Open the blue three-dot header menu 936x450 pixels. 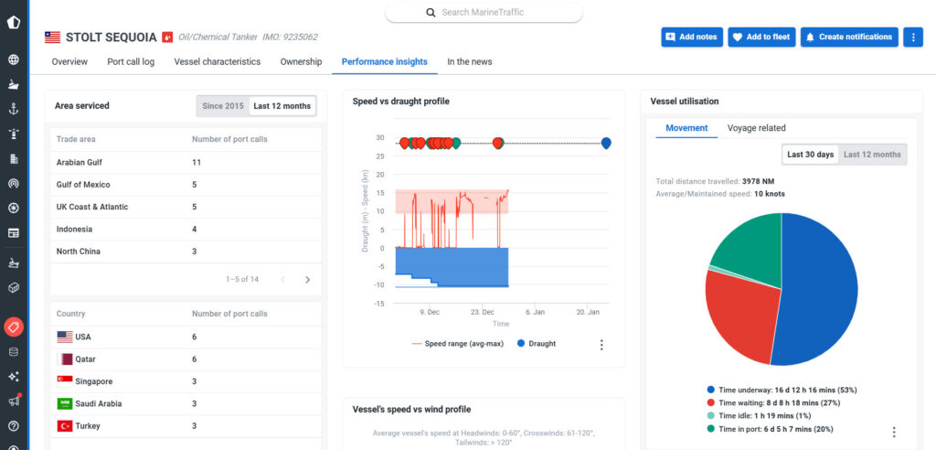[x=913, y=37]
